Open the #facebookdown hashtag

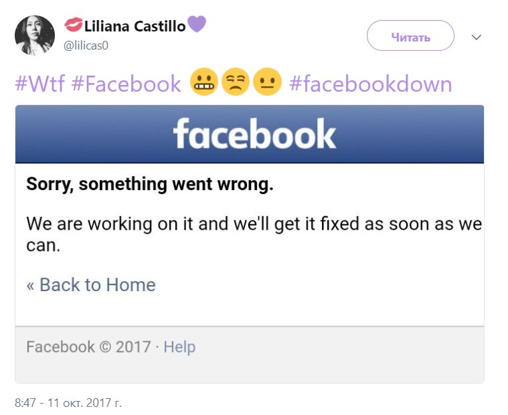click(x=371, y=84)
